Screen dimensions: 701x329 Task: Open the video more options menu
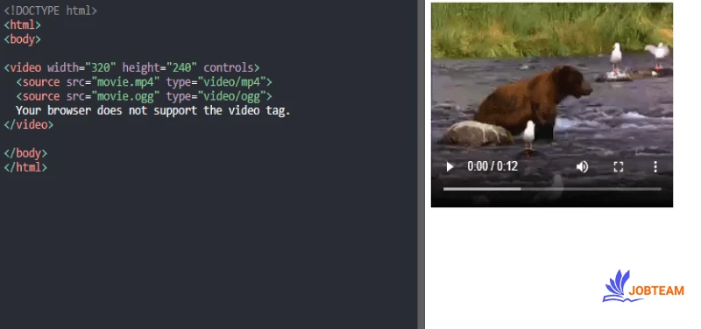655,167
